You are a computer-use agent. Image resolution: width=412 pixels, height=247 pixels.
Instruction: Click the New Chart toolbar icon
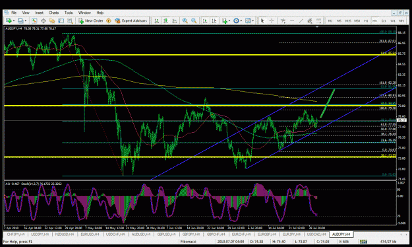tap(8, 20)
